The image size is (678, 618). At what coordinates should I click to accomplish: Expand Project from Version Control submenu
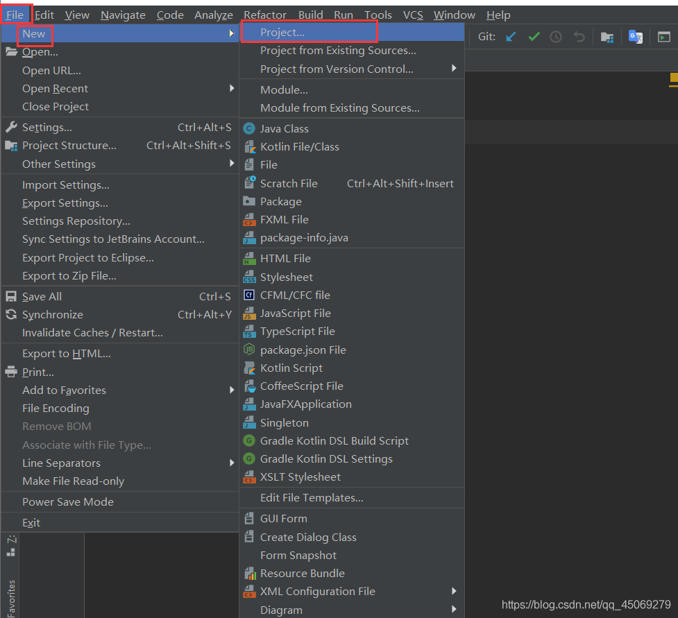click(x=337, y=69)
